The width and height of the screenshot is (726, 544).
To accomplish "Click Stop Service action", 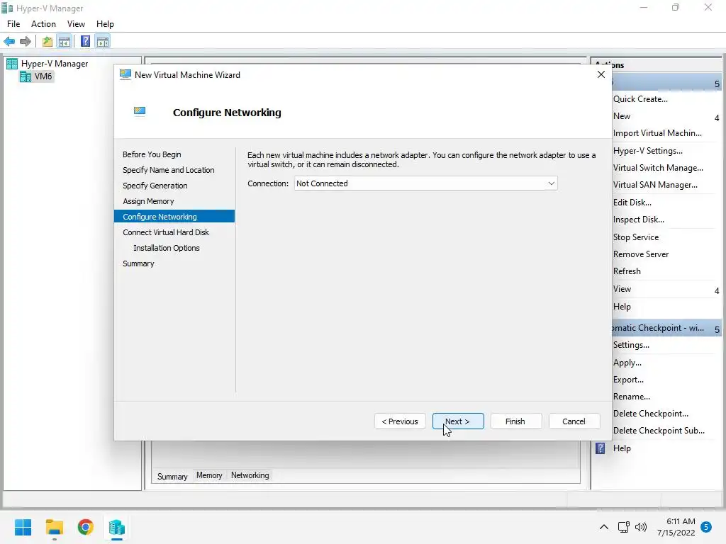I will (636, 237).
